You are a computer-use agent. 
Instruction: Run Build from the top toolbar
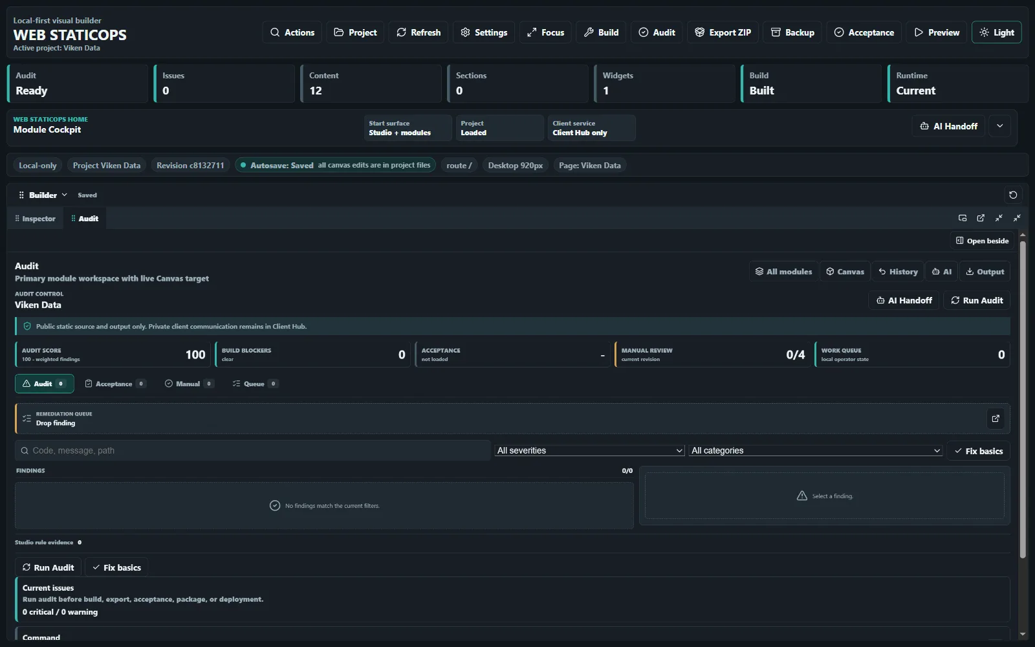pyautogui.click(x=601, y=32)
